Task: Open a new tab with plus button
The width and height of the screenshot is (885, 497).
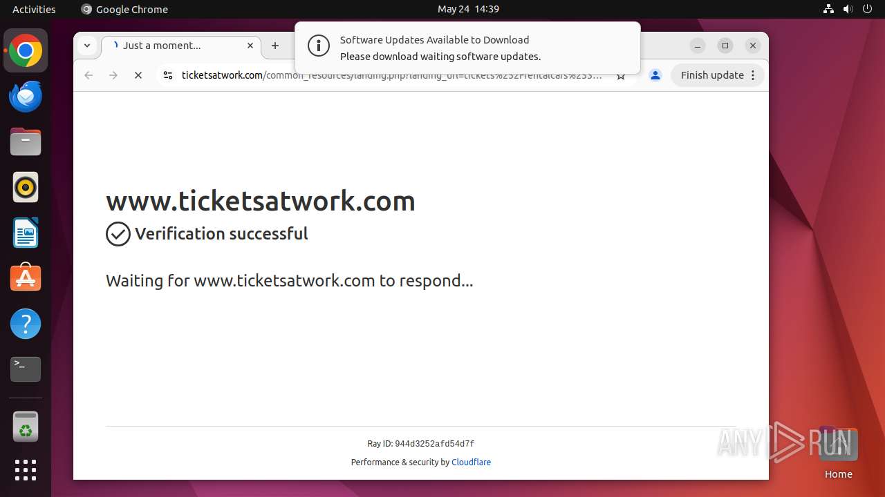Action: tap(275, 46)
